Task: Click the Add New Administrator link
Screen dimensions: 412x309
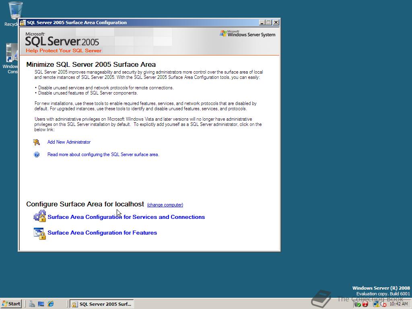Action: click(x=69, y=142)
